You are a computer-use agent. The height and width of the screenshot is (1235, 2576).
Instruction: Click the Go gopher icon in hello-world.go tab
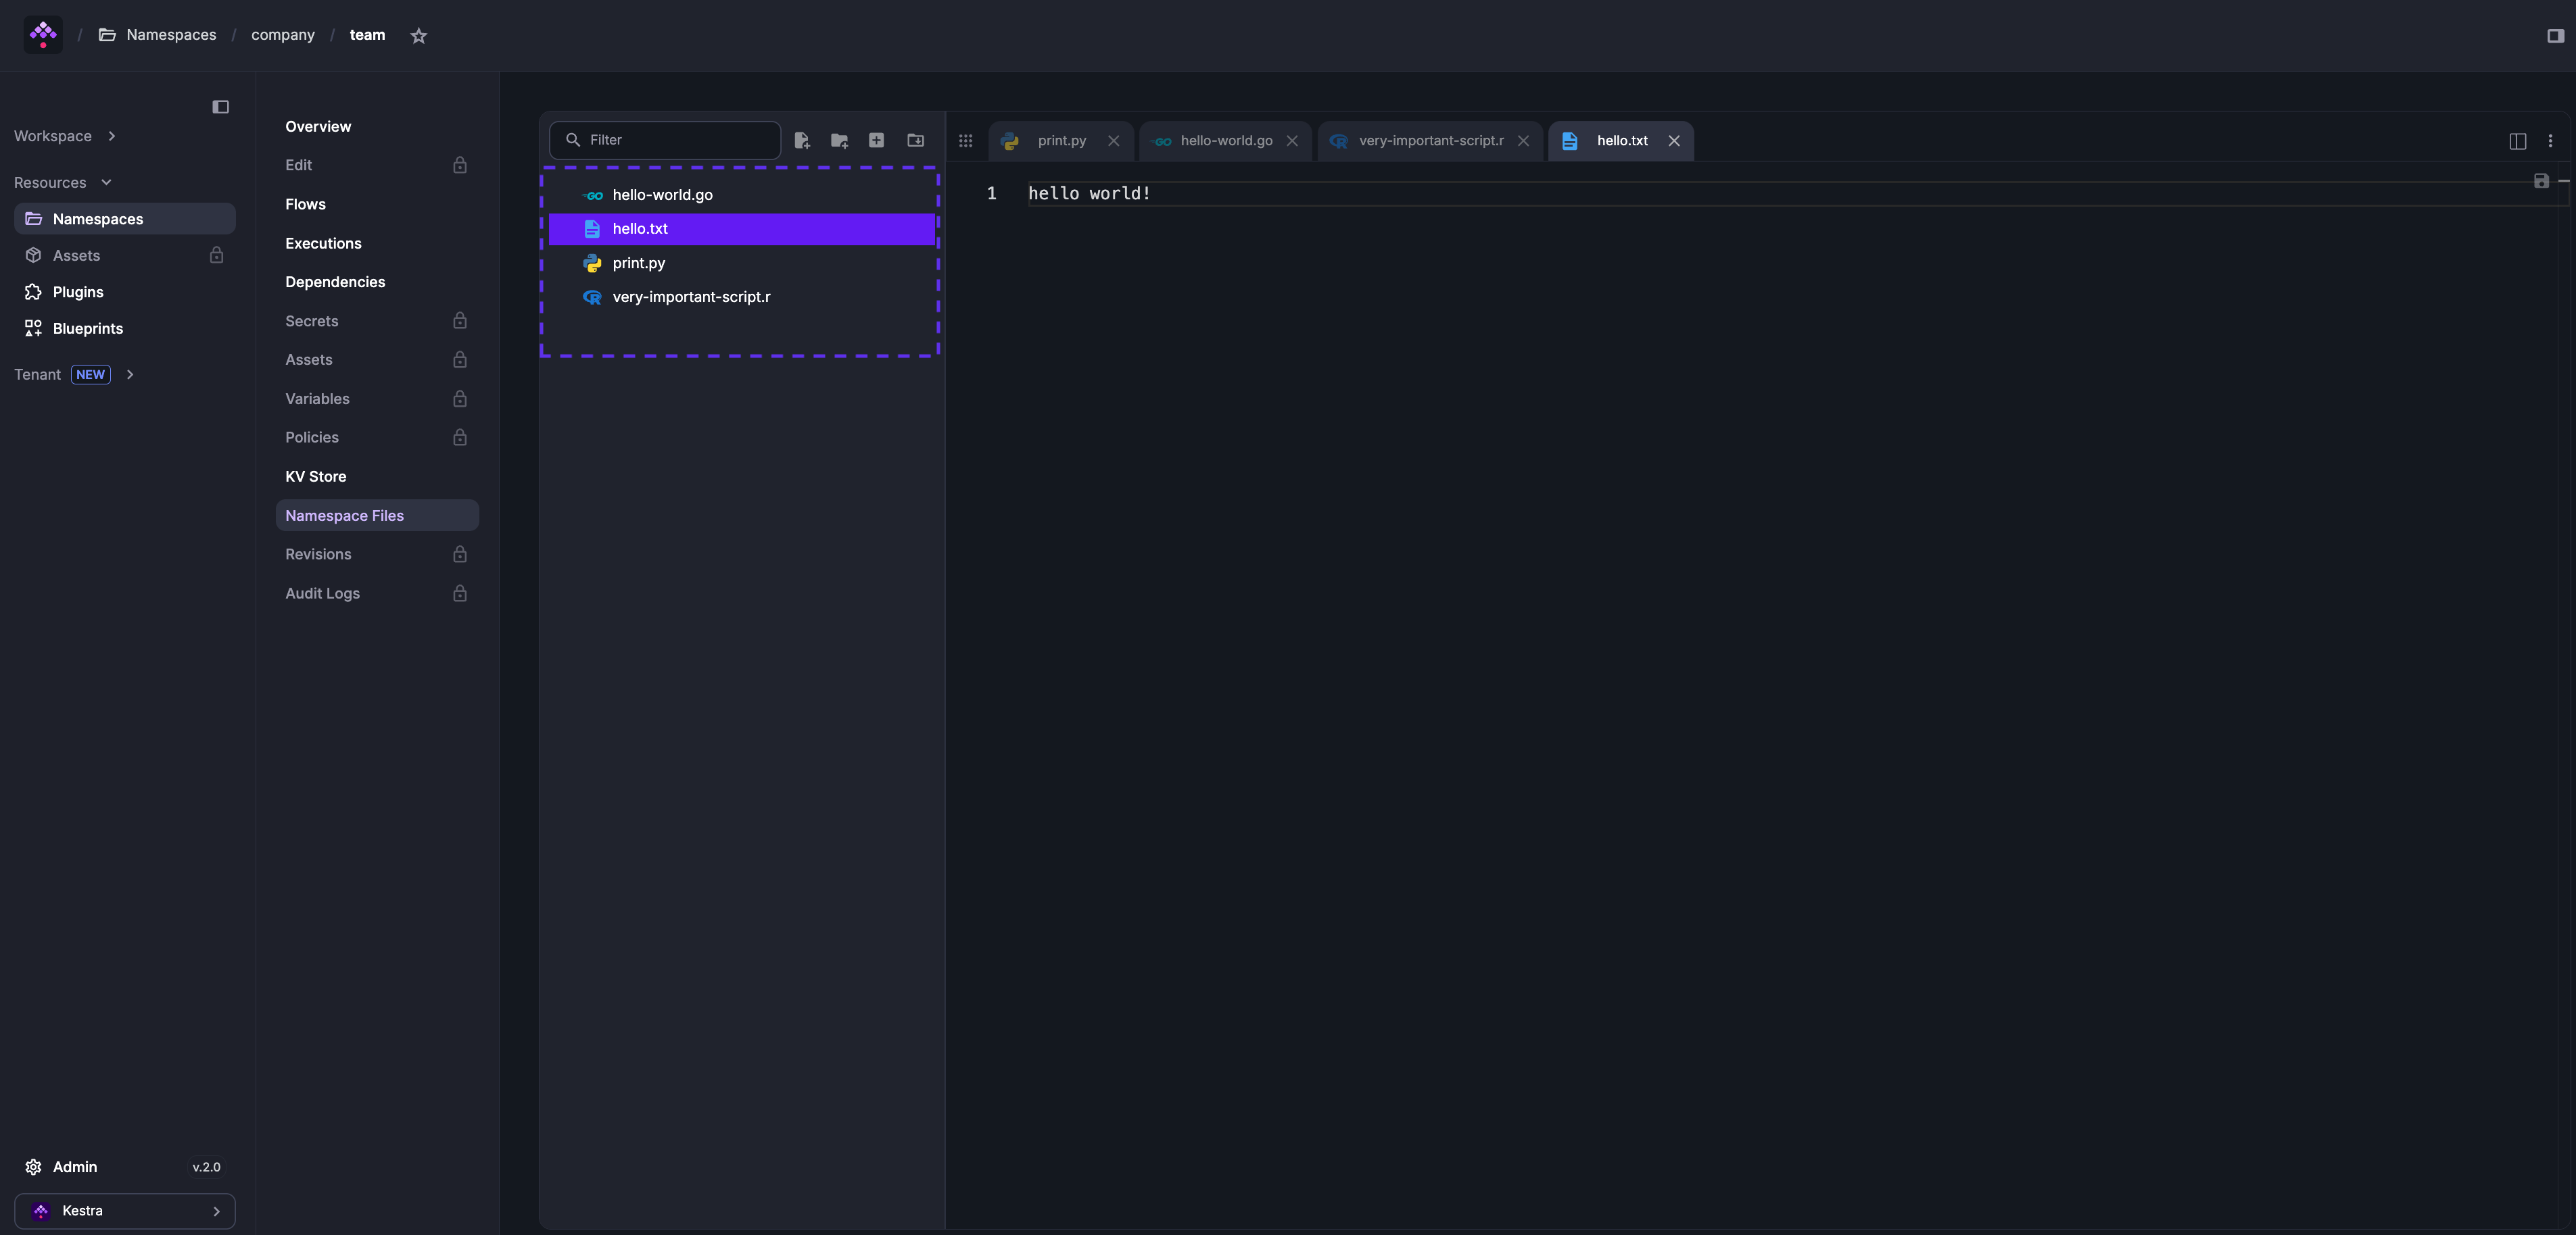[1161, 141]
